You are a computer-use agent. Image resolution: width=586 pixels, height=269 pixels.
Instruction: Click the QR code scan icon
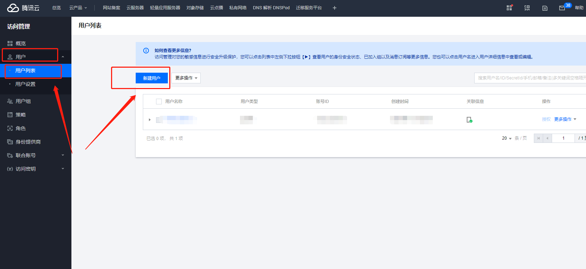click(527, 8)
